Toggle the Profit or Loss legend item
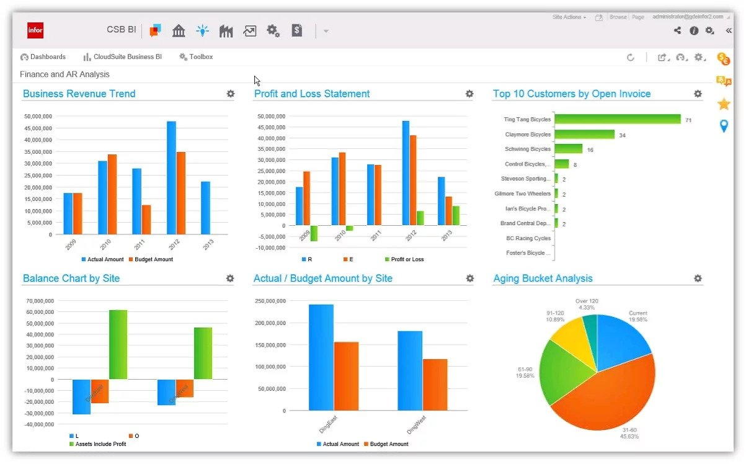The height and width of the screenshot is (464, 746). click(x=404, y=259)
